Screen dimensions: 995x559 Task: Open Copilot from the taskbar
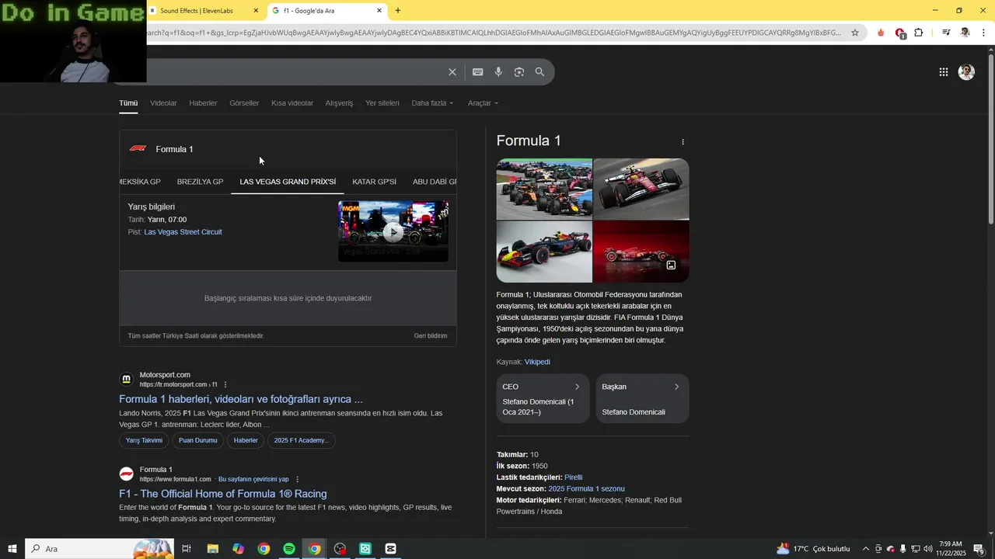tap(238, 549)
